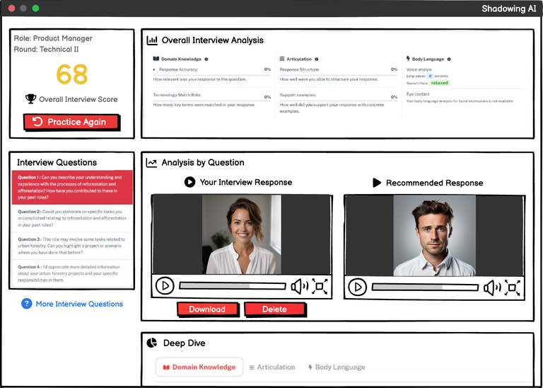Select the Domain Knowledge deep dive tab
This screenshot has width=543, height=388.
click(x=199, y=367)
